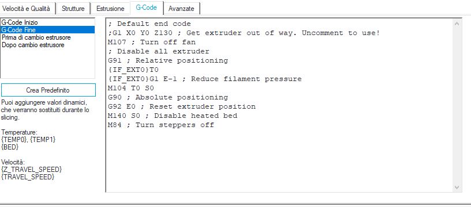Select G-Code Fine list entry
Viewport: 471px width, 207px height.
point(47,30)
